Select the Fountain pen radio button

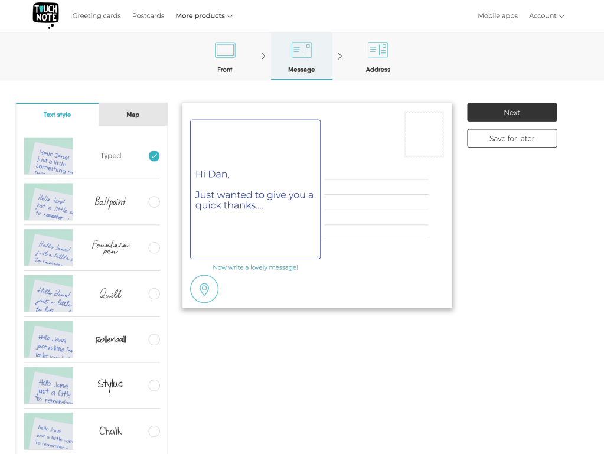tap(154, 248)
